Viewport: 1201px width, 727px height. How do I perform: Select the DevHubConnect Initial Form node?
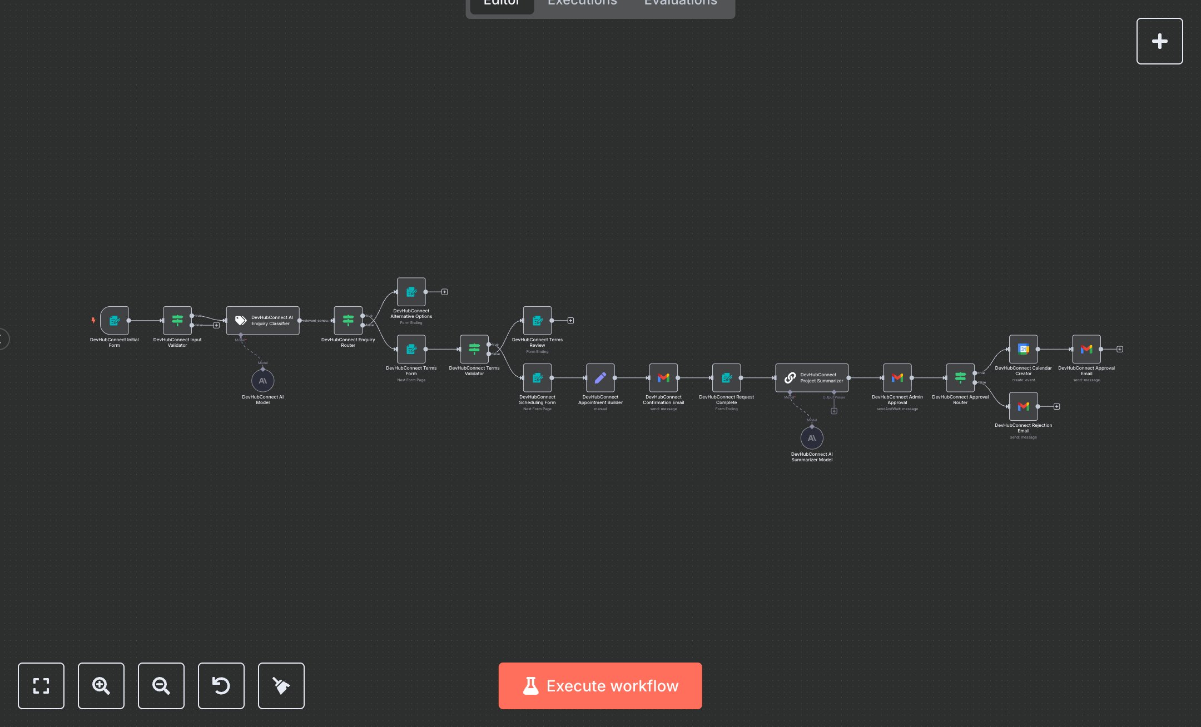(x=115, y=321)
